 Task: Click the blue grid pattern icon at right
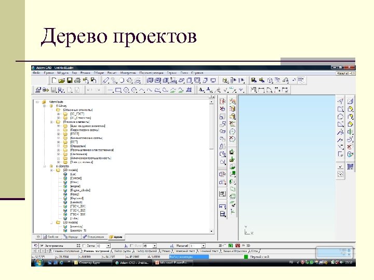[x=350, y=166]
